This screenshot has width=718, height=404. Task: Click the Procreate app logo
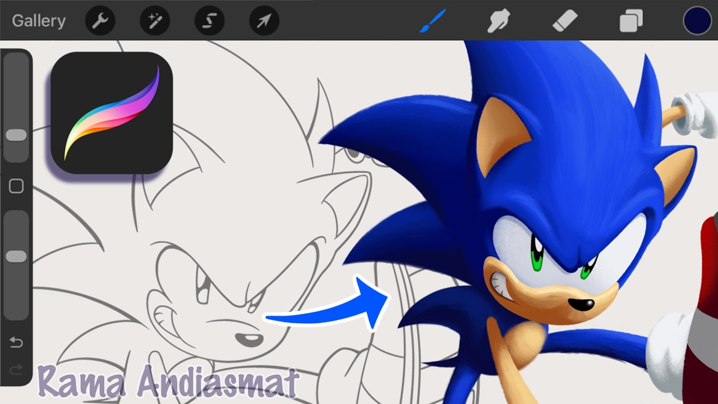[x=112, y=113]
